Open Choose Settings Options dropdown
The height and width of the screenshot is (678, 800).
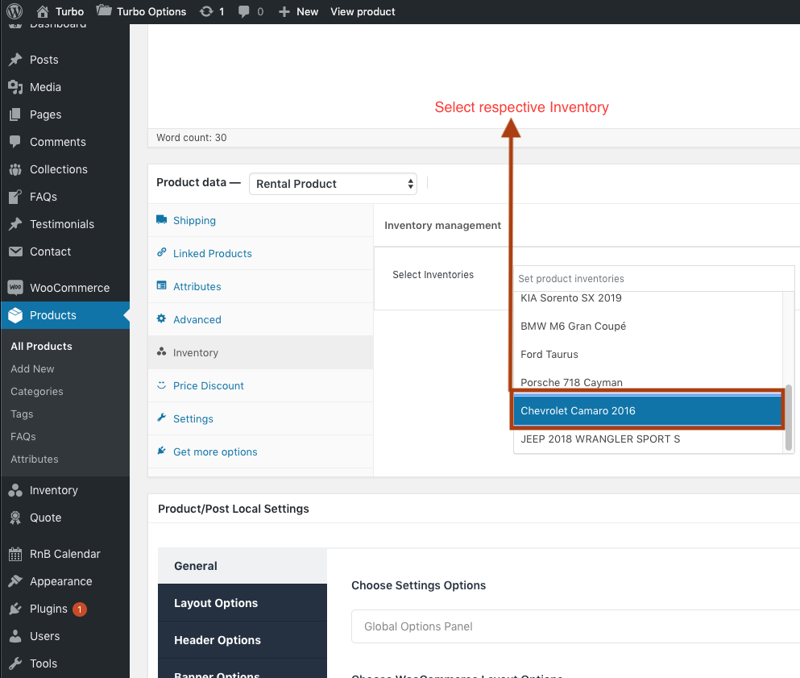tap(575, 626)
